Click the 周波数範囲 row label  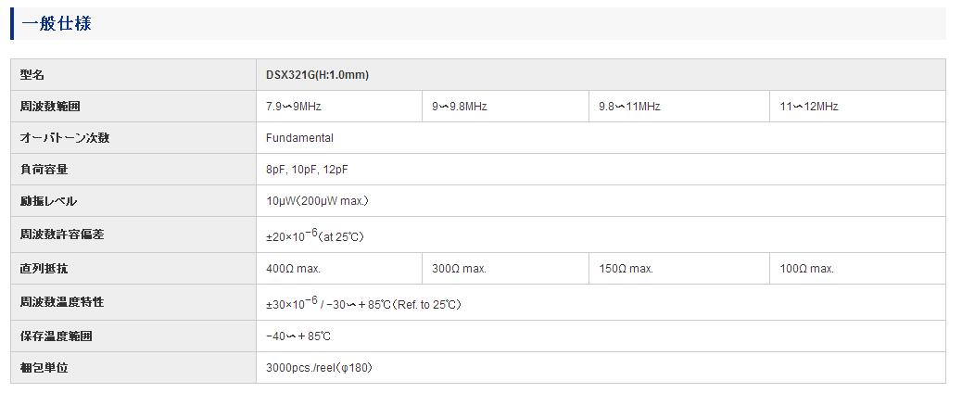(50, 107)
